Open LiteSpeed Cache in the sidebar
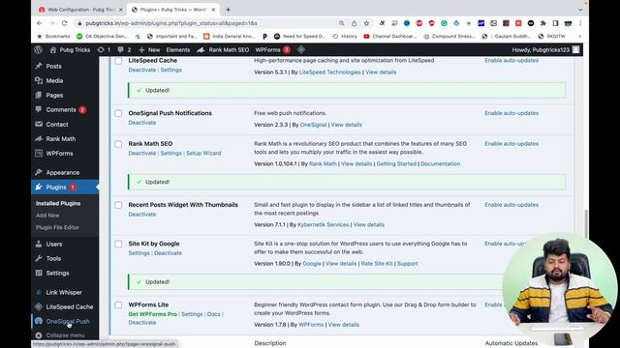The height and width of the screenshot is (348, 620). point(69,307)
